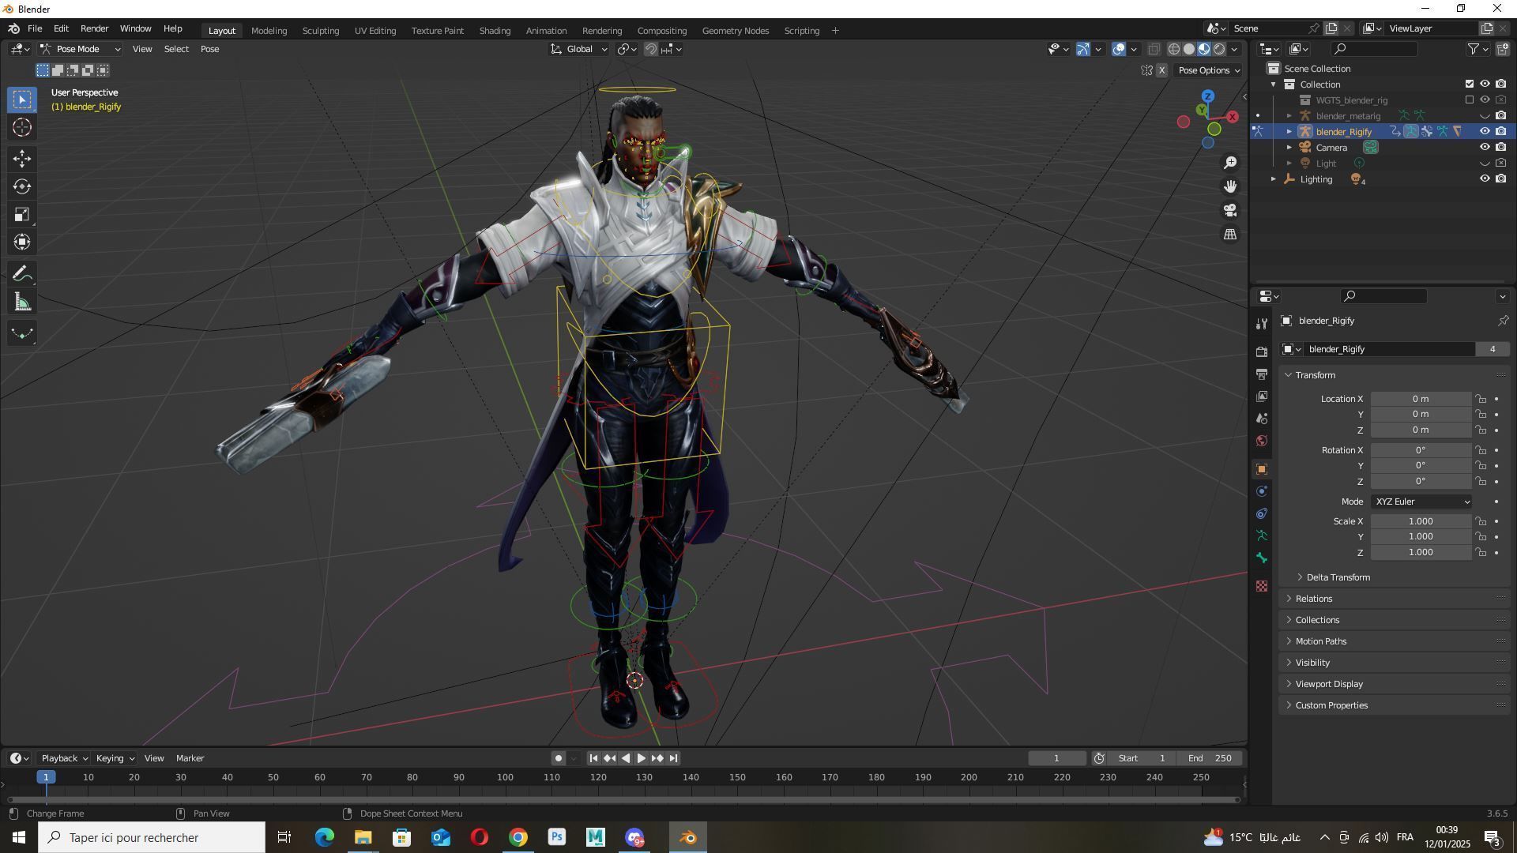Hide Lighting collection in viewport
This screenshot has width=1517, height=853.
tap(1485, 178)
